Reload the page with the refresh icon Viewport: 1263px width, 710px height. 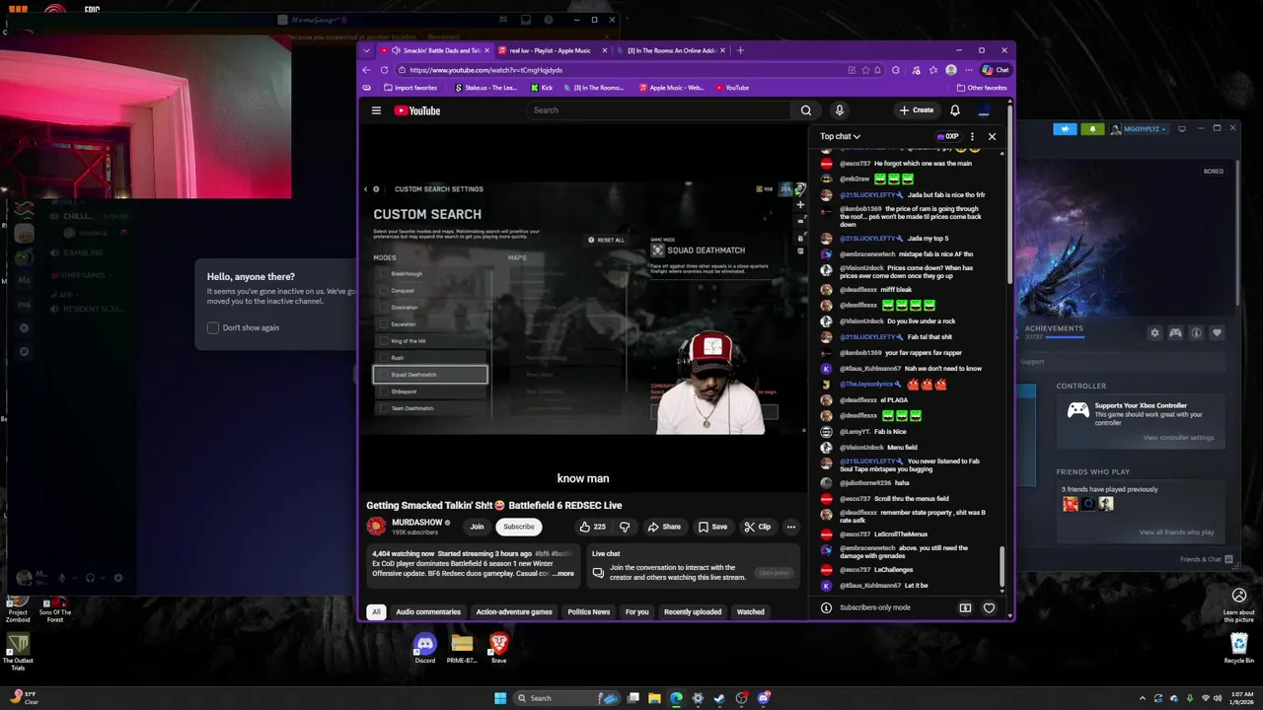point(384,70)
